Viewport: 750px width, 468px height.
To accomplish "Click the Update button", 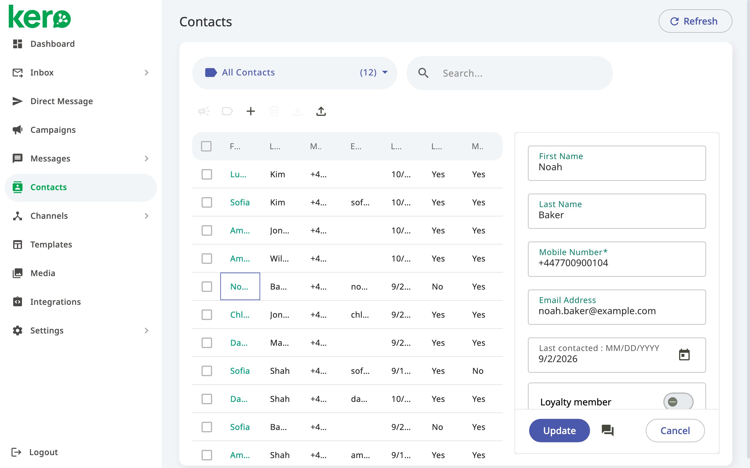I will [x=559, y=430].
